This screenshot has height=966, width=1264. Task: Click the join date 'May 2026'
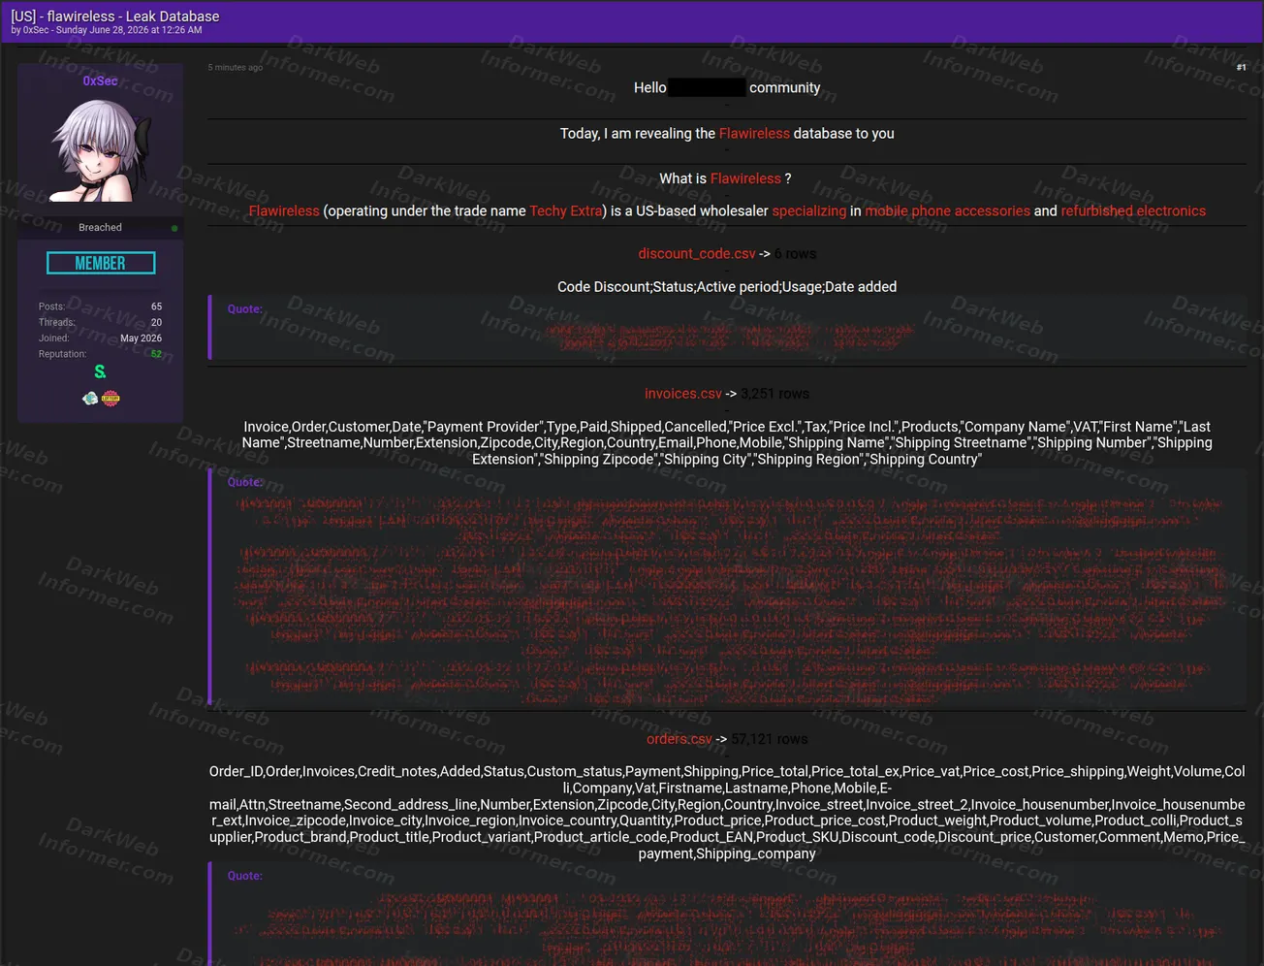pos(142,338)
